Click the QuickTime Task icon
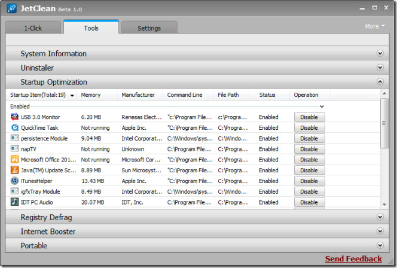Viewport: 397px width, 268px height. [14, 127]
